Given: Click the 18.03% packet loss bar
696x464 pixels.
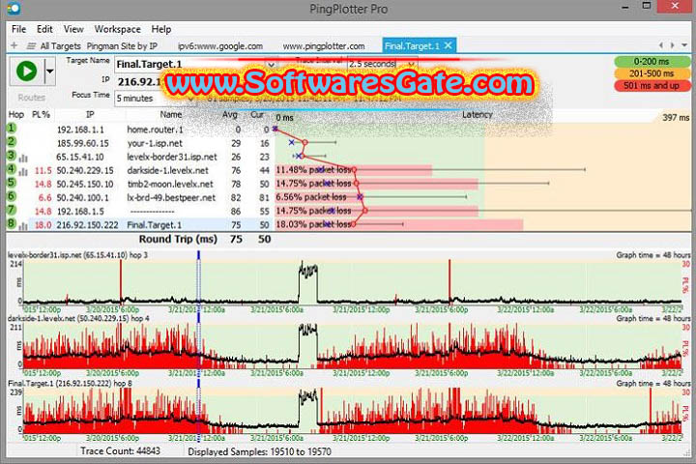Looking at the screenshot, I should click(399, 224).
